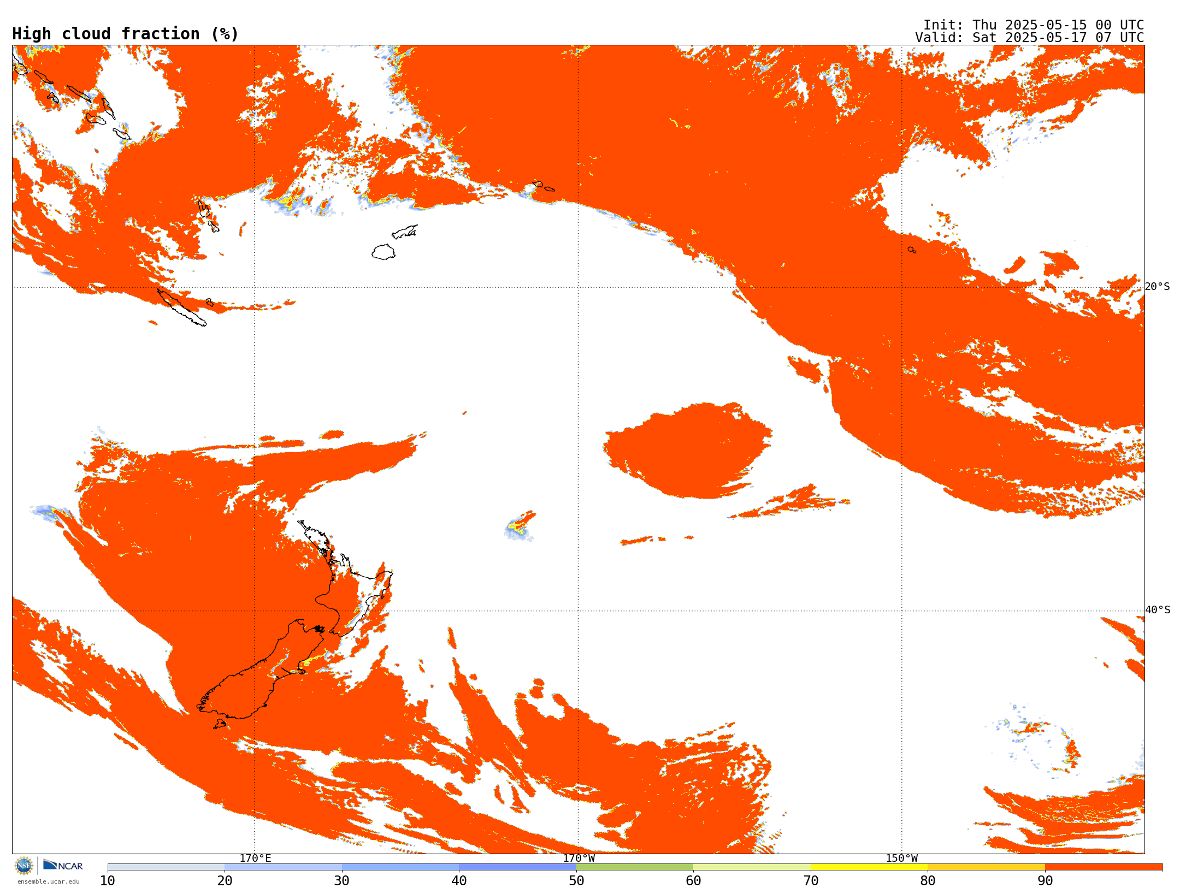The width and height of the screenshot is (1180, 888).
Task: Pick the 20-30 light blue colorbar segment
Action: click(283, 867)
